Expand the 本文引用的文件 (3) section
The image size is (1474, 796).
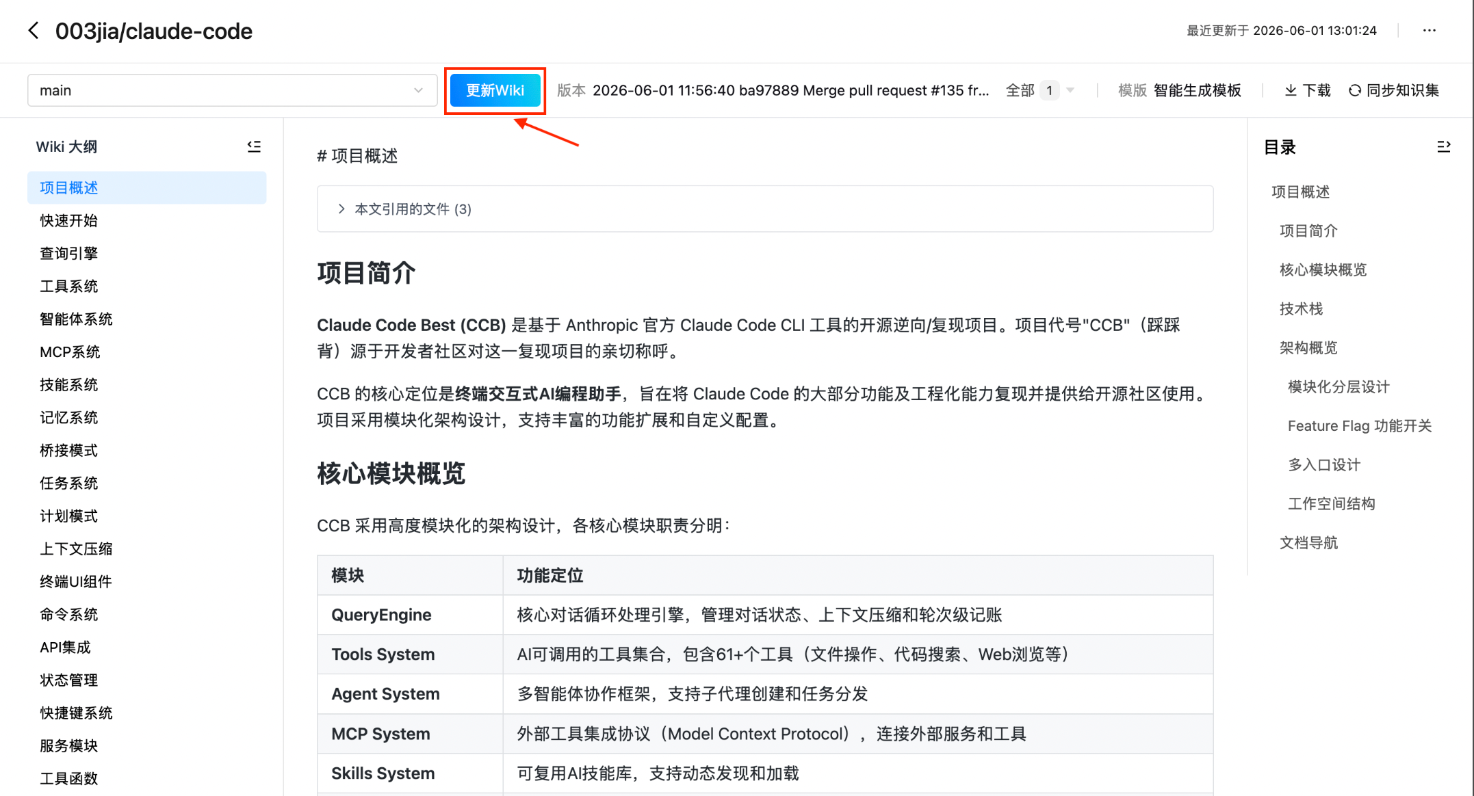[x=765, y=209]
